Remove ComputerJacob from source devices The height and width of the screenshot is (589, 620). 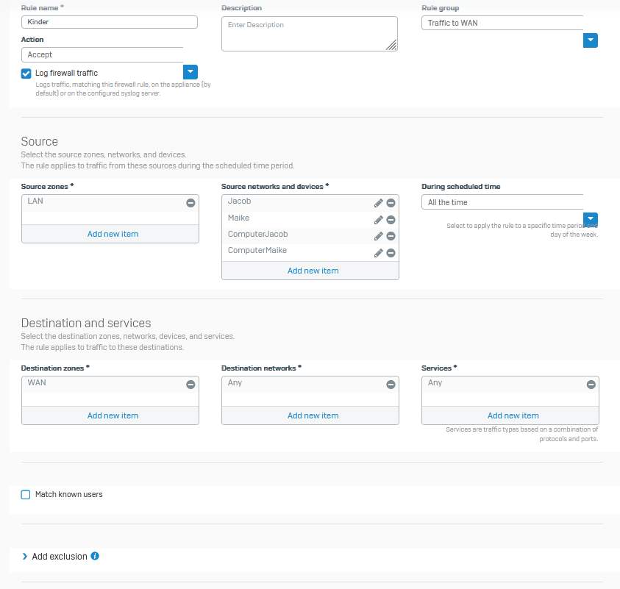point(391,236)
